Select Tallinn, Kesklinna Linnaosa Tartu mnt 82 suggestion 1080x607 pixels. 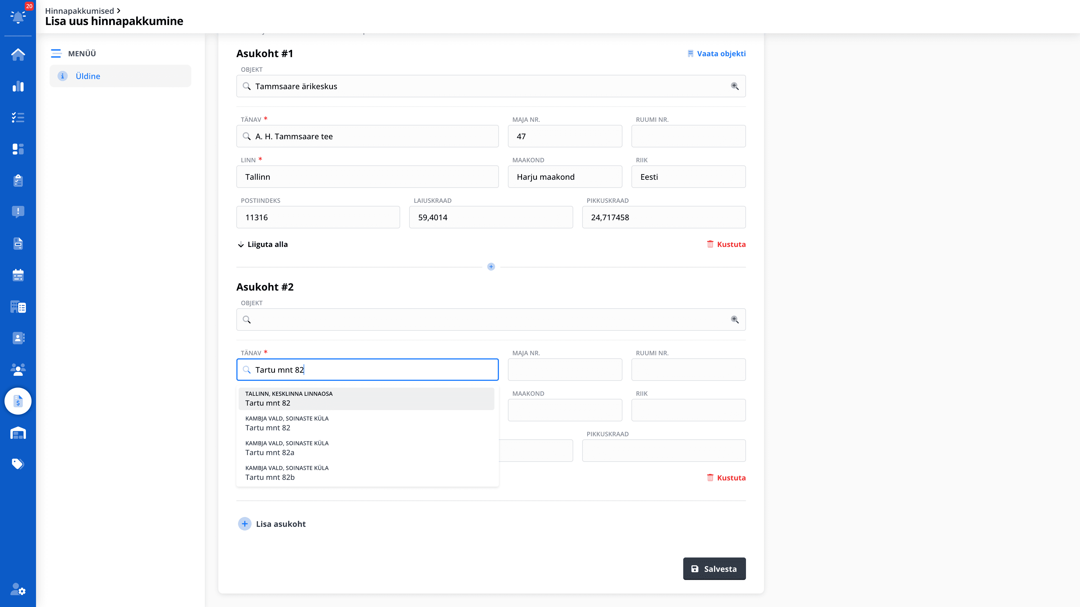(x=366, y=399)
